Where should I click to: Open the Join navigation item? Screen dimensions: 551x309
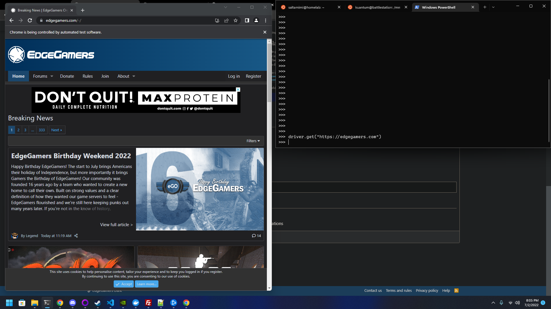pyautogui.click(x=105, y=76)
